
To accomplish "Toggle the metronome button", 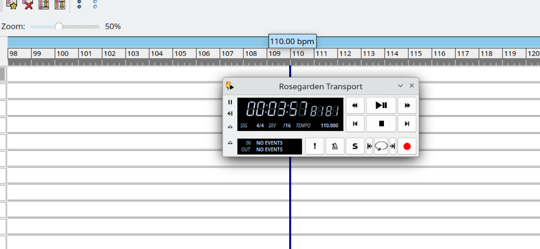I will pyautogui.click(x=334, y=146).
